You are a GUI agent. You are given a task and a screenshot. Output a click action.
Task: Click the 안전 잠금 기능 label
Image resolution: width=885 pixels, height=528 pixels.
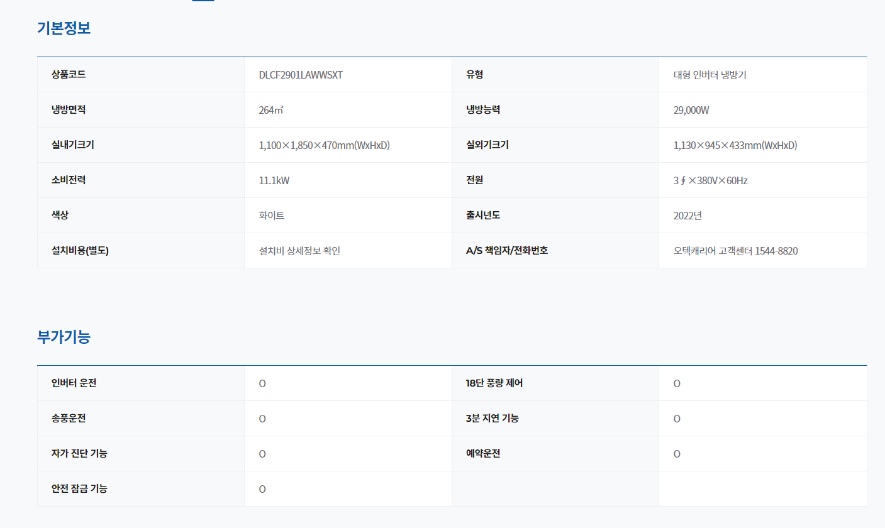[x=79, y=488]
